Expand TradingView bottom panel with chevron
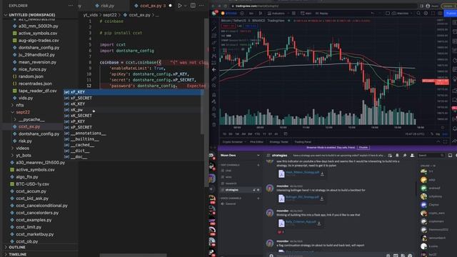 [438, 141]
